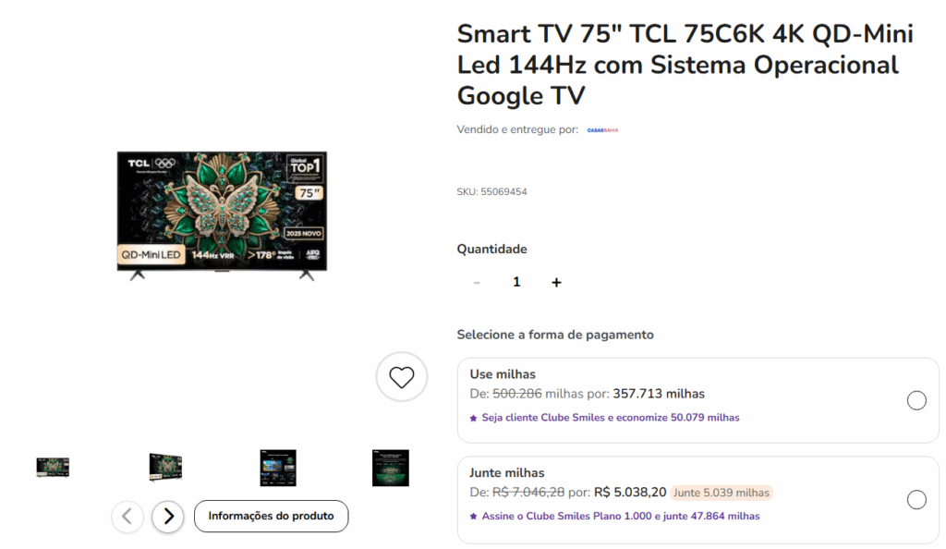Decrease quantity with the minus button
The image size is (946, 549).
pyautogui.click(x=477, y=282)
